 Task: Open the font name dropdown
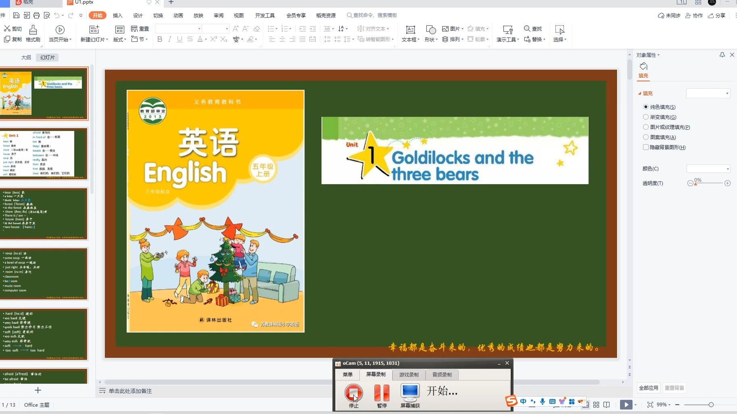click(199, 29)
